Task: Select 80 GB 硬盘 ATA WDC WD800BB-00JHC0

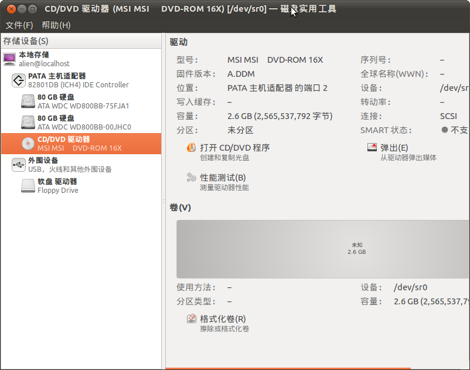Action: click(81, 123)
